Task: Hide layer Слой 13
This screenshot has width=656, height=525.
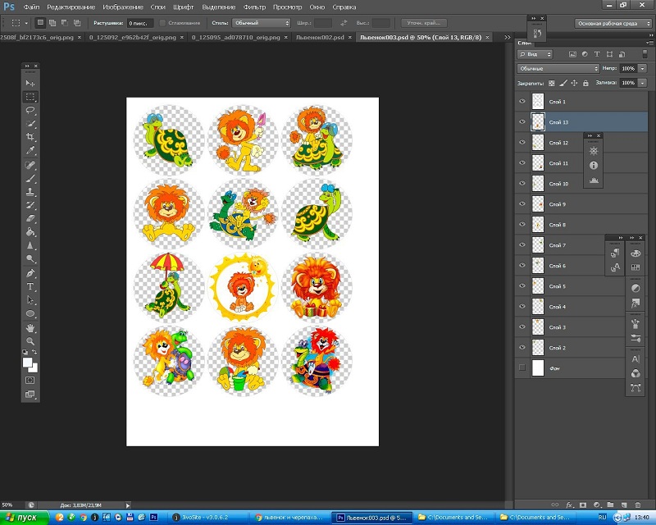Action: [x=522, y=122]
